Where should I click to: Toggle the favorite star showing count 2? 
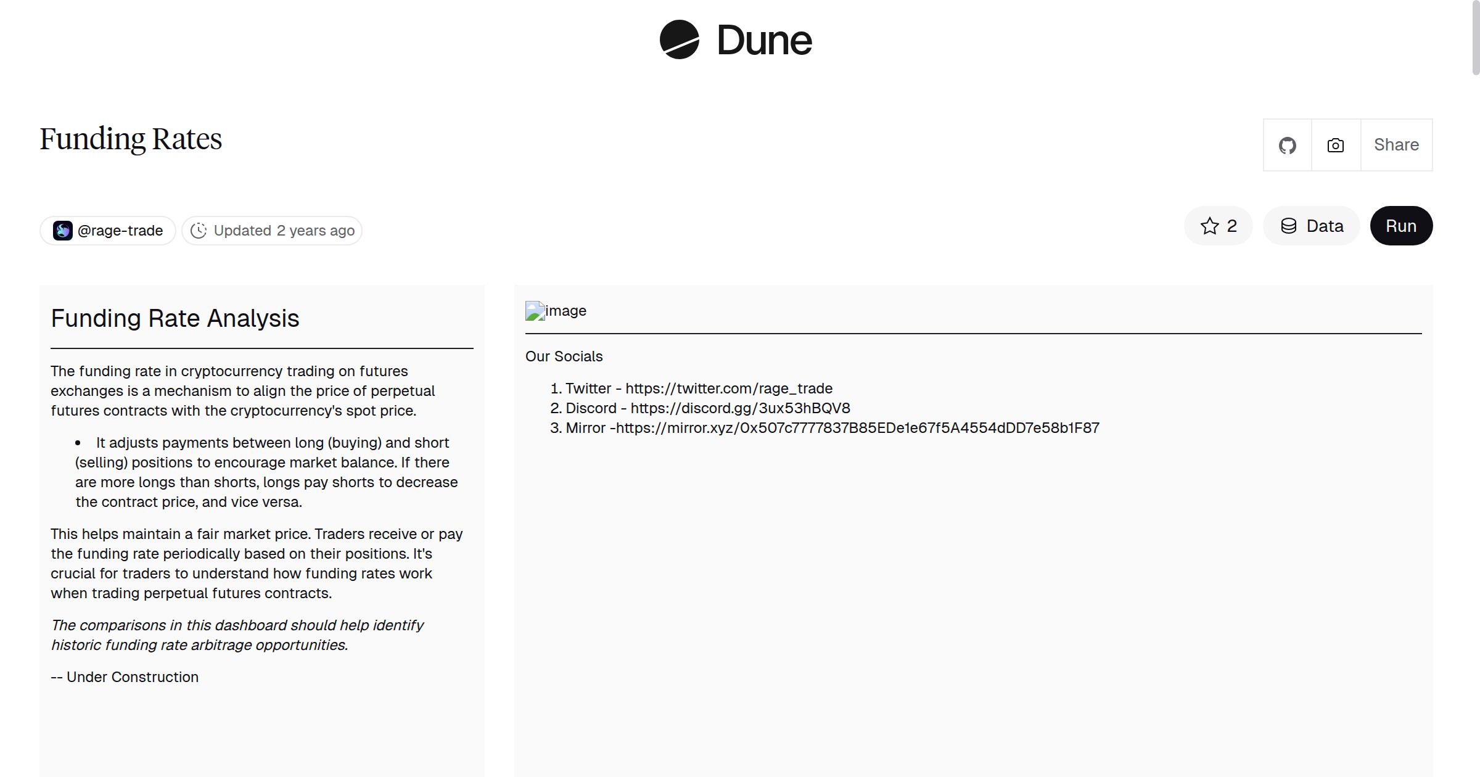1218,226
